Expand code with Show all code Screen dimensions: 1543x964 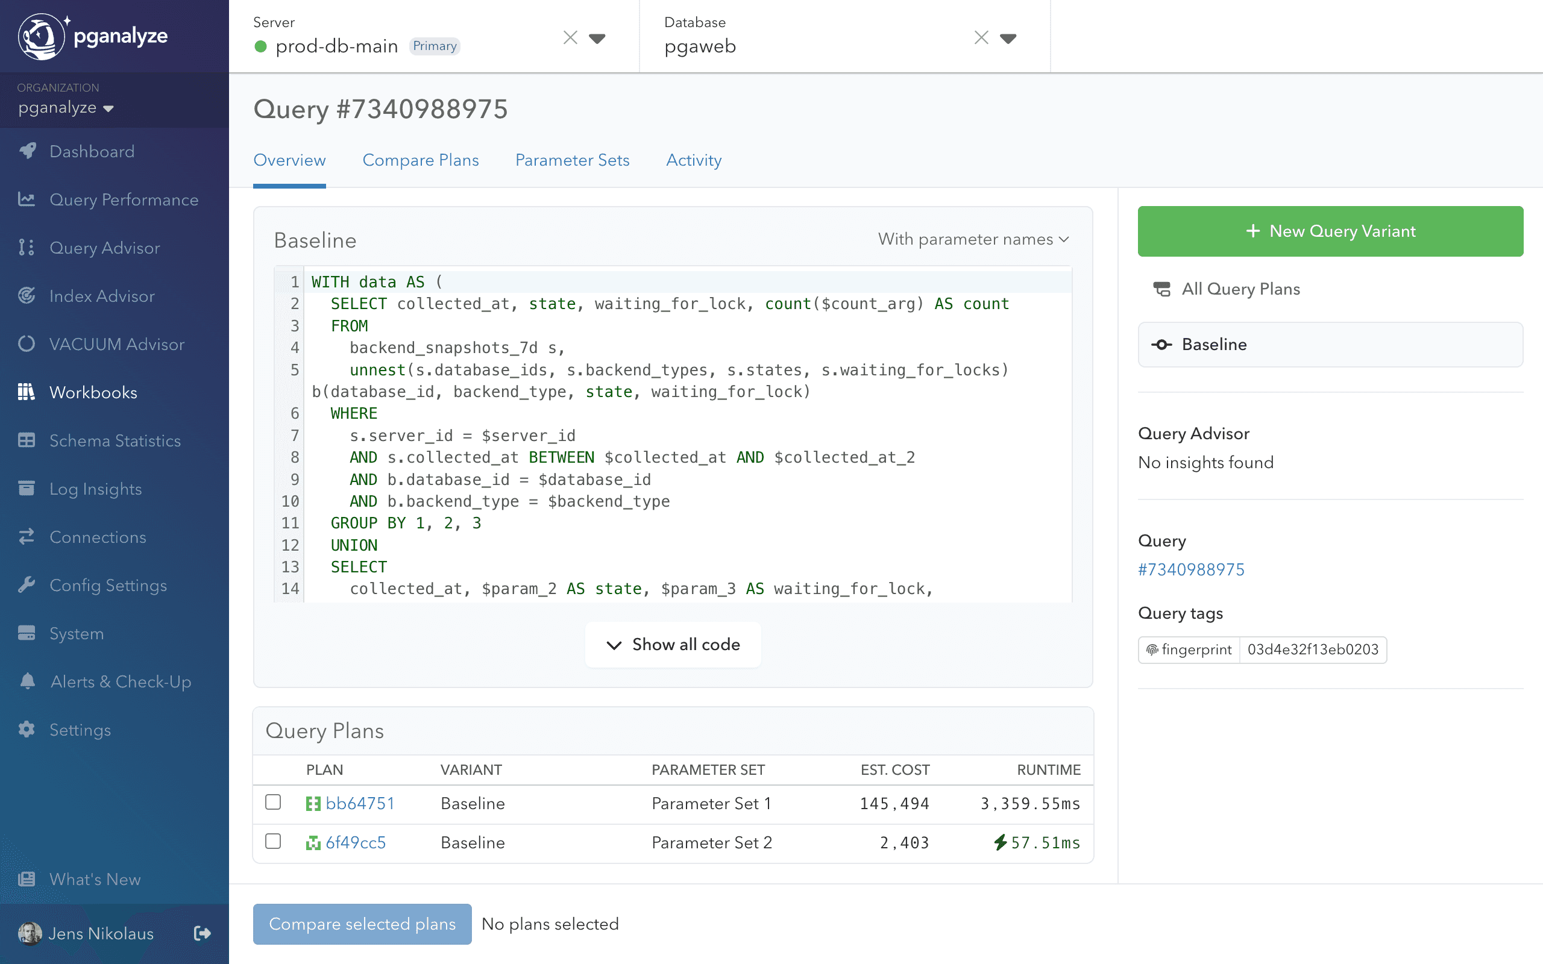pyautogui.click(x=673, y=645)
